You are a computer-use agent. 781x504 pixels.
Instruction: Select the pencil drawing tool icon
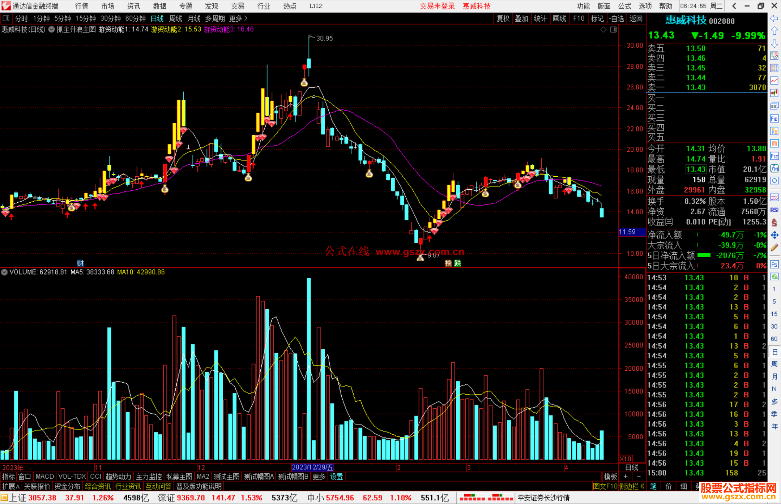pos(774,247)
